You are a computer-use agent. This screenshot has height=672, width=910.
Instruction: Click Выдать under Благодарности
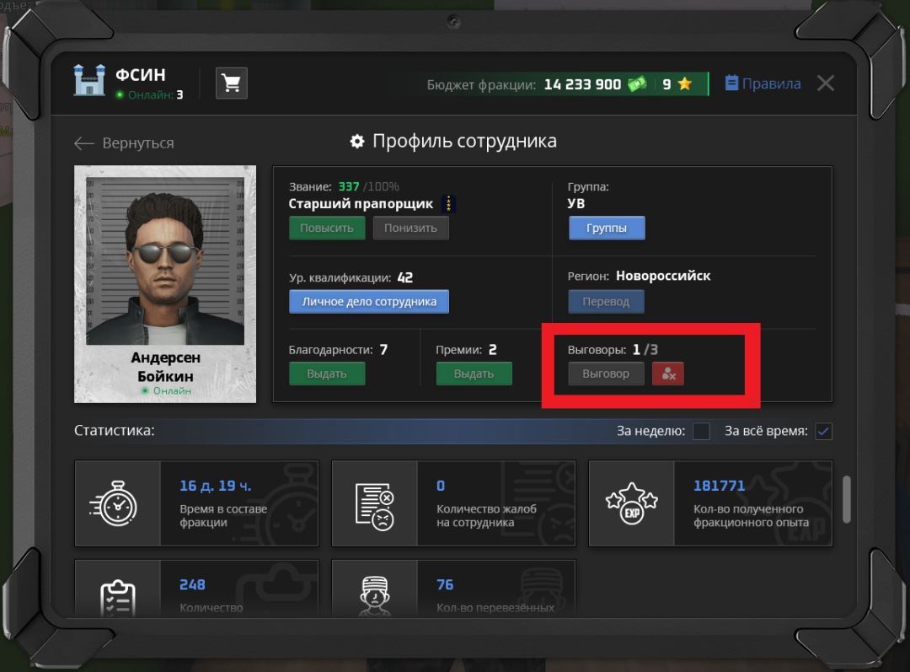pyautogui.click(x=327, y=374)
